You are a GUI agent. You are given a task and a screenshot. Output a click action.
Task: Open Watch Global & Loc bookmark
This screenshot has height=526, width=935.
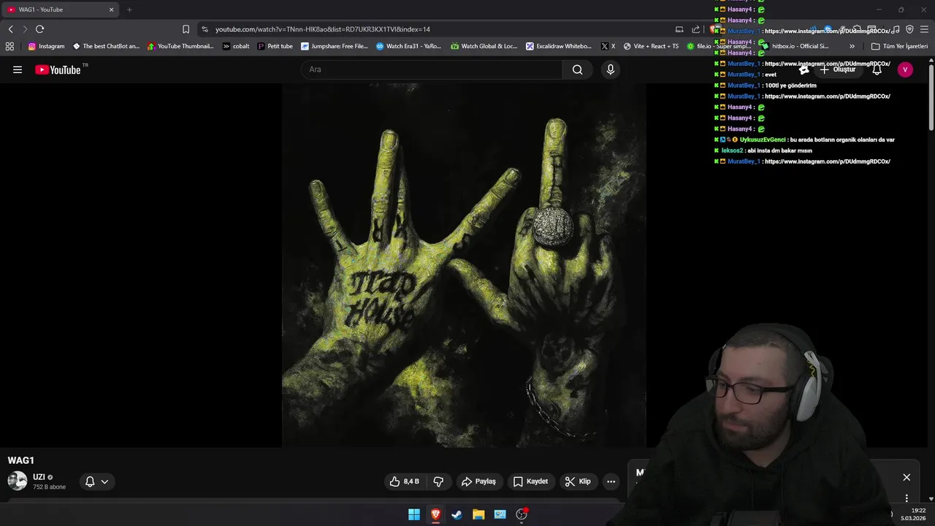(x=484, y=46)
